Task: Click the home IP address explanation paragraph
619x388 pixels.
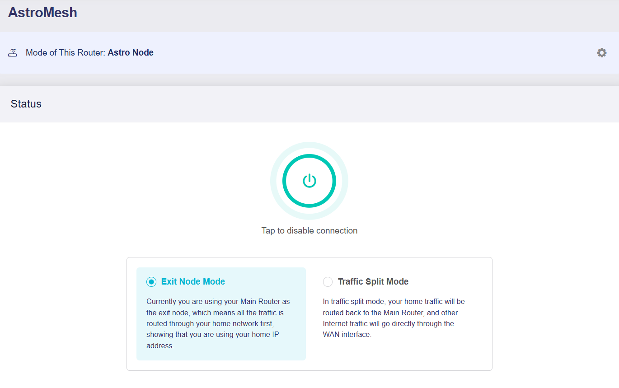Action: (219, 323)
